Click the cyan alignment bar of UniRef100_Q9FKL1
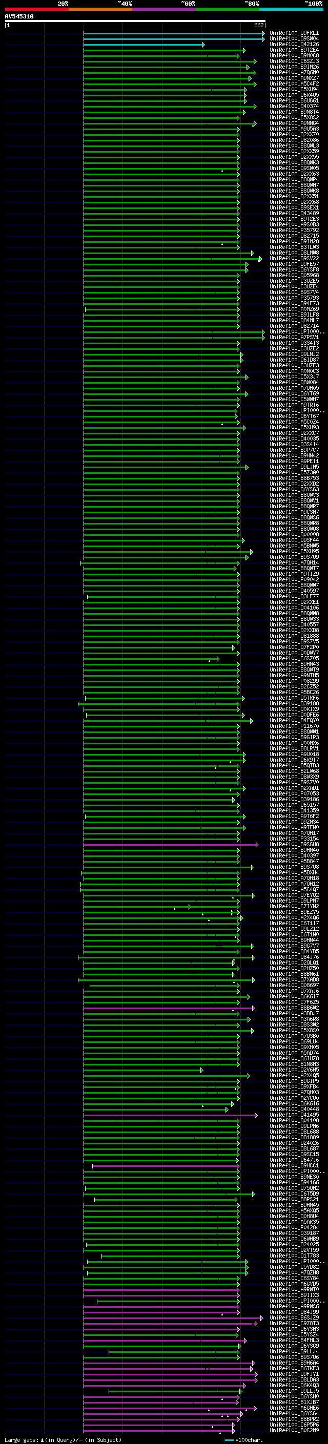Image resolution: width=328 pixels, height=1444 pixels. point(173,34)
